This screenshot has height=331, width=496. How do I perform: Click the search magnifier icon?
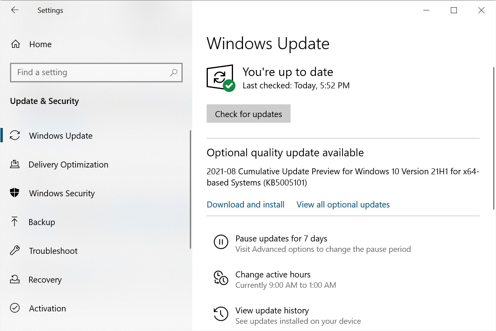point(173,72)
